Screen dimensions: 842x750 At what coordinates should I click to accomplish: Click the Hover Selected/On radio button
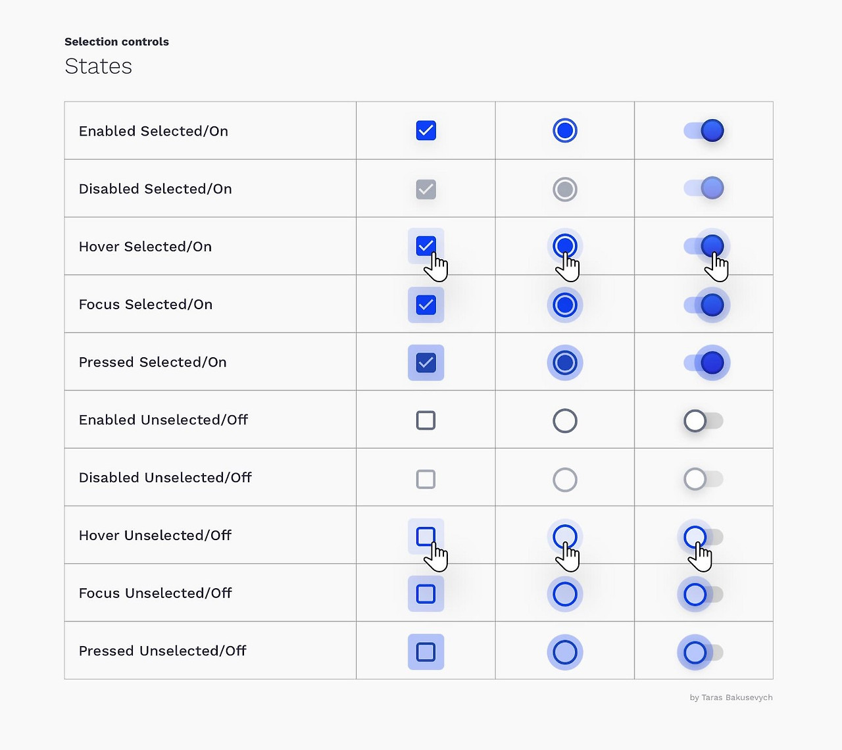point(564,245)
